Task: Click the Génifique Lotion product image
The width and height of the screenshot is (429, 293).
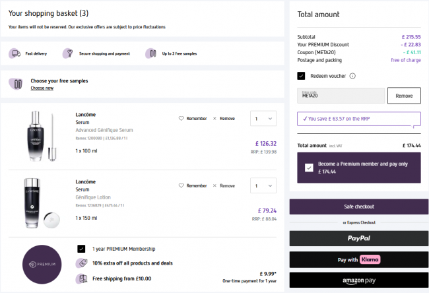Action: point(42,203)
